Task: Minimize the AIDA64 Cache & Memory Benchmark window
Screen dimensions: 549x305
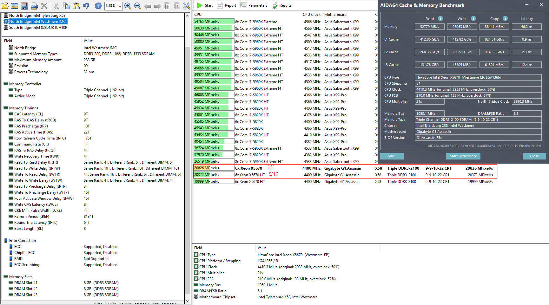Action: tap(527, 5)
